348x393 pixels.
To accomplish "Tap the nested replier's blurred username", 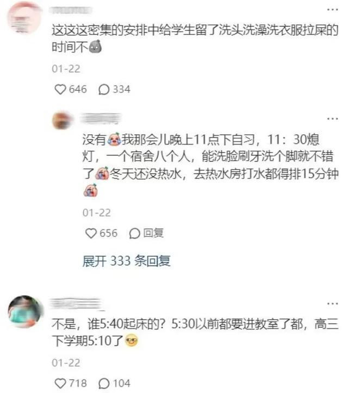I will [101, 118].
